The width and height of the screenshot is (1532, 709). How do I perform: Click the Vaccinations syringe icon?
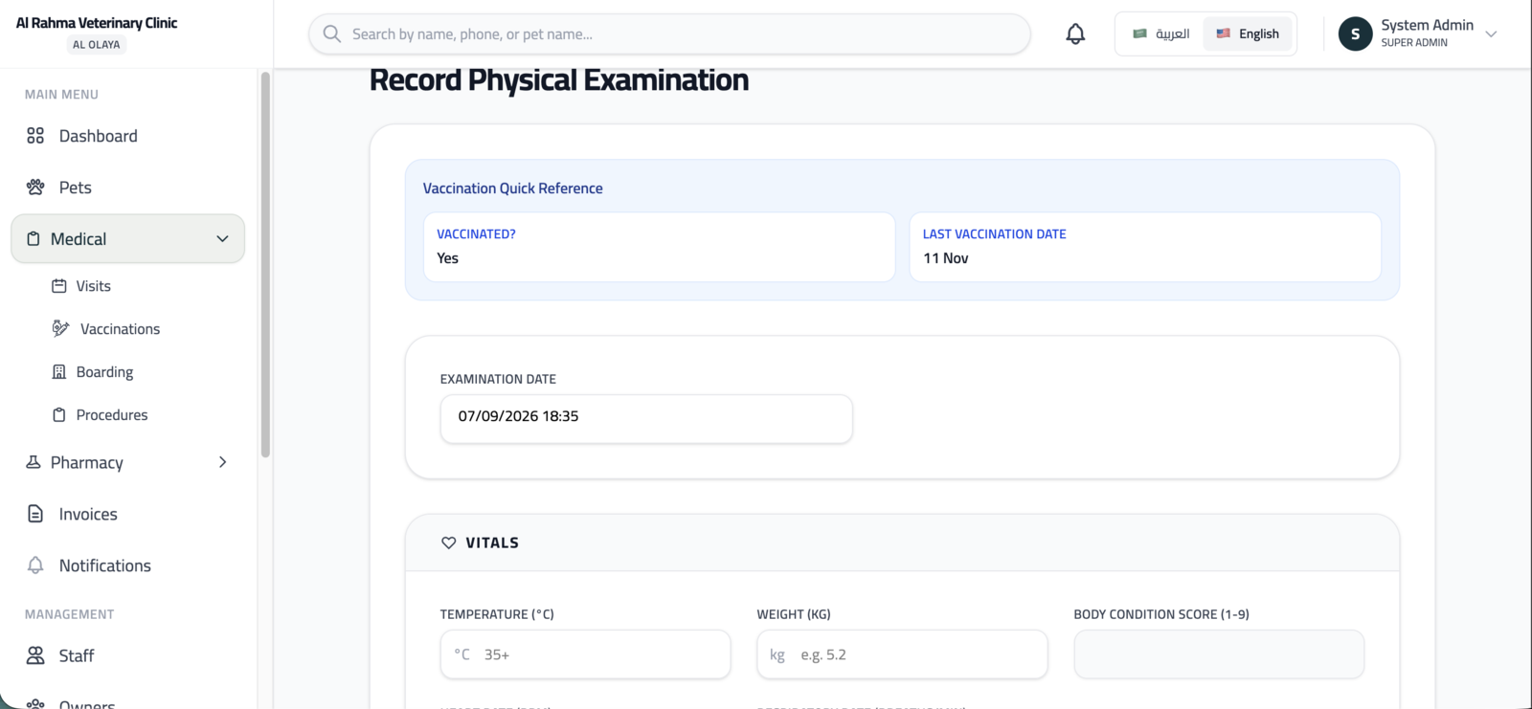(x=60, y=329)
